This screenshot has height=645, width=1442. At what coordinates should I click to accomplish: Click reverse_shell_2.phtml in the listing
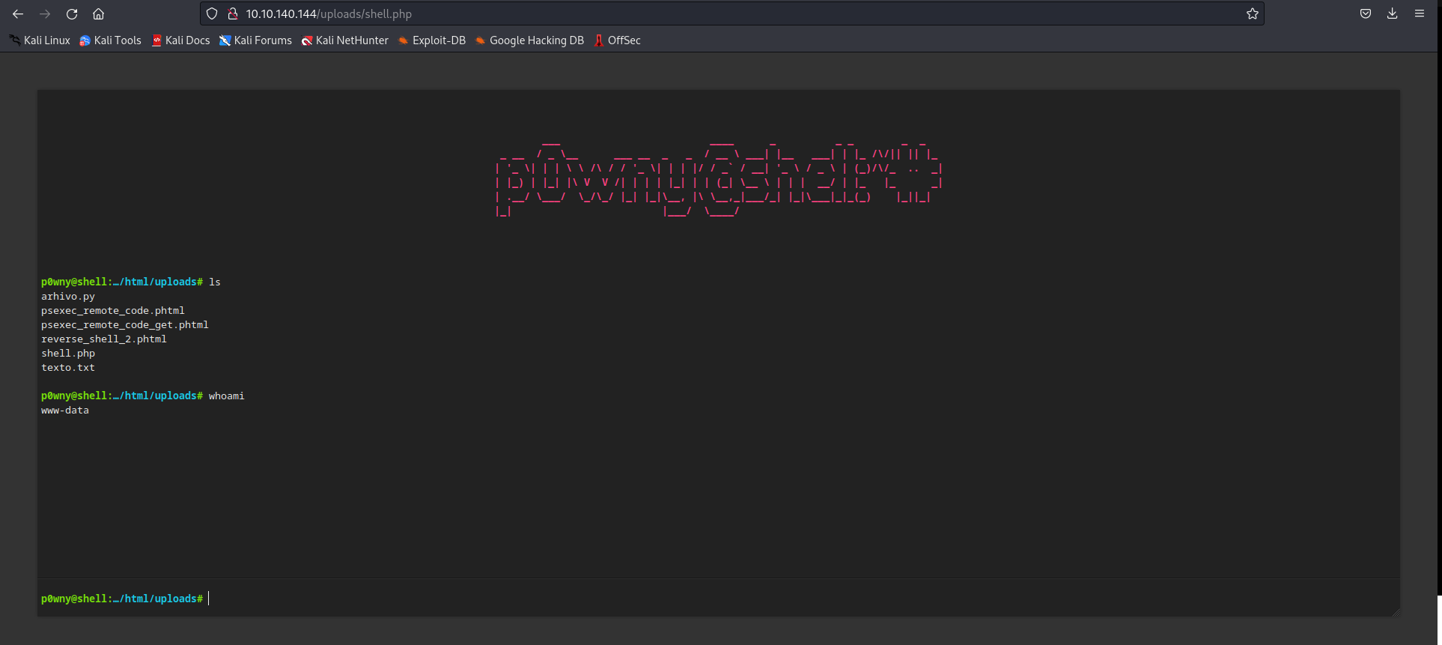104,339
